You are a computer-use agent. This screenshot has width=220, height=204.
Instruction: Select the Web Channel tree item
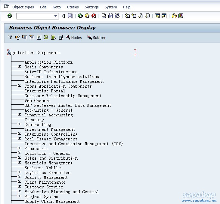[38, 100]
